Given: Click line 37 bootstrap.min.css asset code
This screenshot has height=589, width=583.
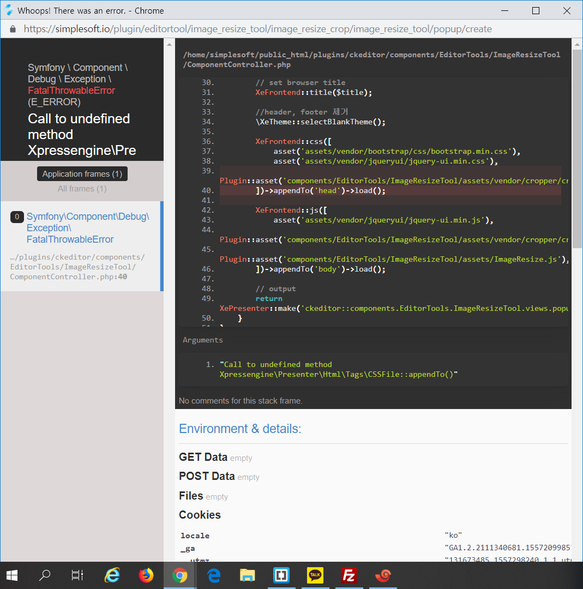Looking at the screenshot, I should [x=396, y=152].
